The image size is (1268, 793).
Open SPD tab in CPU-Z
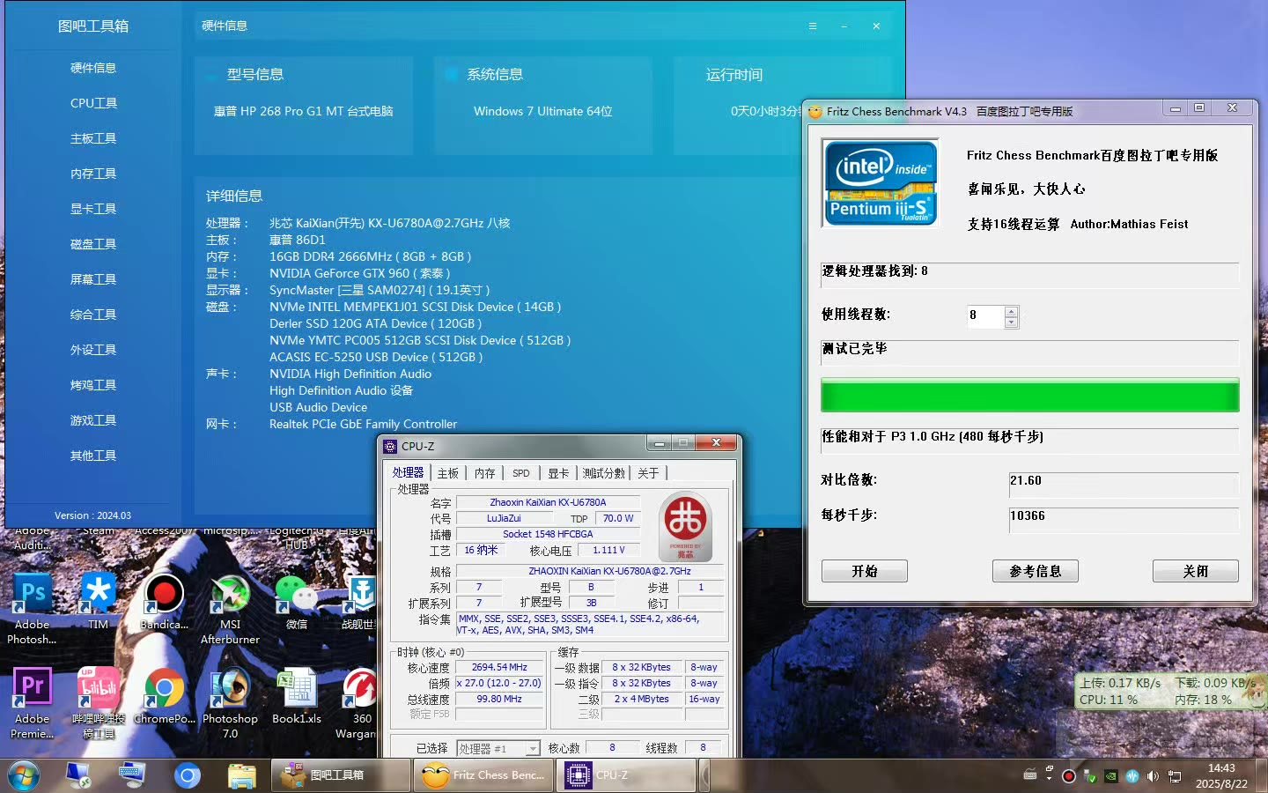[521, 473]
